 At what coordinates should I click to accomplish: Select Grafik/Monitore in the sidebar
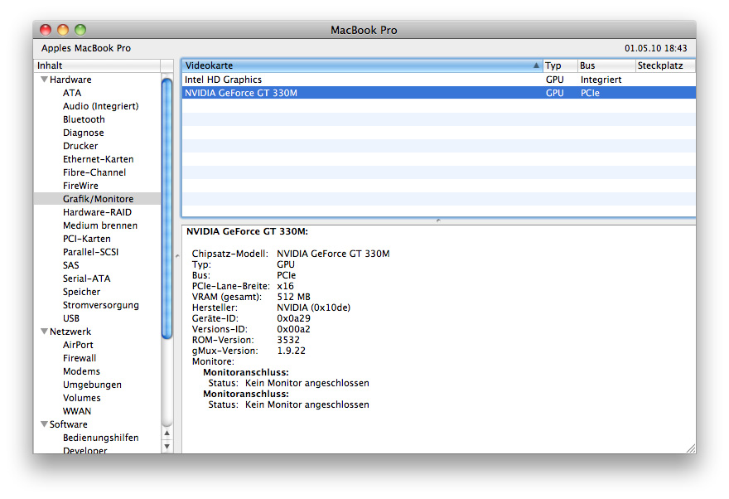pyautogui.click(x=97, y=199)
